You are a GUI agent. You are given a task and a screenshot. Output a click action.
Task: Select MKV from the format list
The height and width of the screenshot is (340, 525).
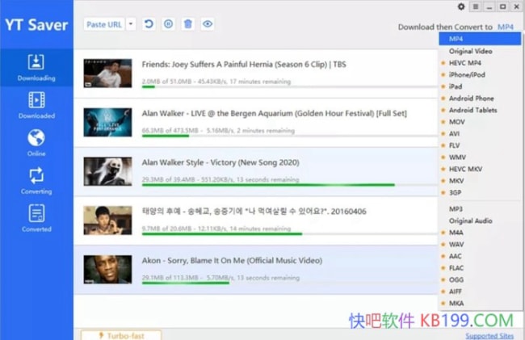[456, 182]
